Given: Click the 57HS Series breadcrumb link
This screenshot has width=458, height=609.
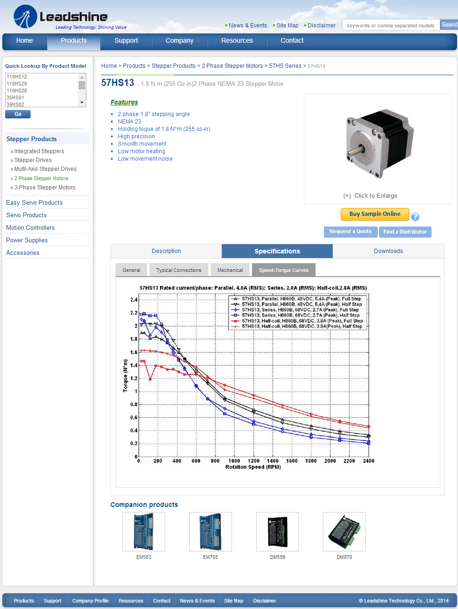Looking at the screenshot, I should click(x=285, y=66).
